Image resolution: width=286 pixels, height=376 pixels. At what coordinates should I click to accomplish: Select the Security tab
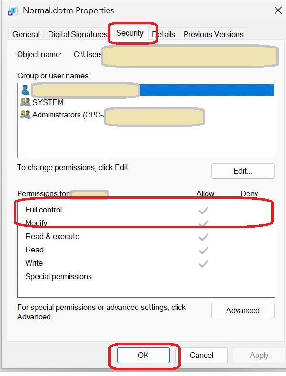tap(129, 33)
